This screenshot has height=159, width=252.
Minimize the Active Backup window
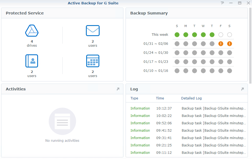[231, 3]
